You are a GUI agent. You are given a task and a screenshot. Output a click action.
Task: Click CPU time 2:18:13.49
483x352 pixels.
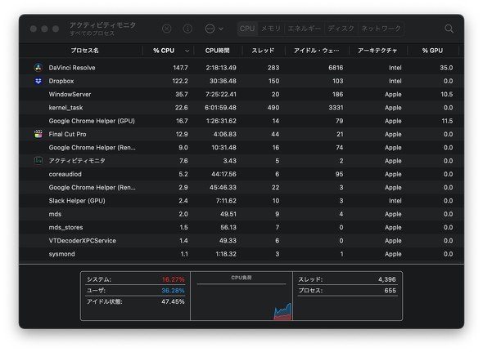tap(221, 68)
